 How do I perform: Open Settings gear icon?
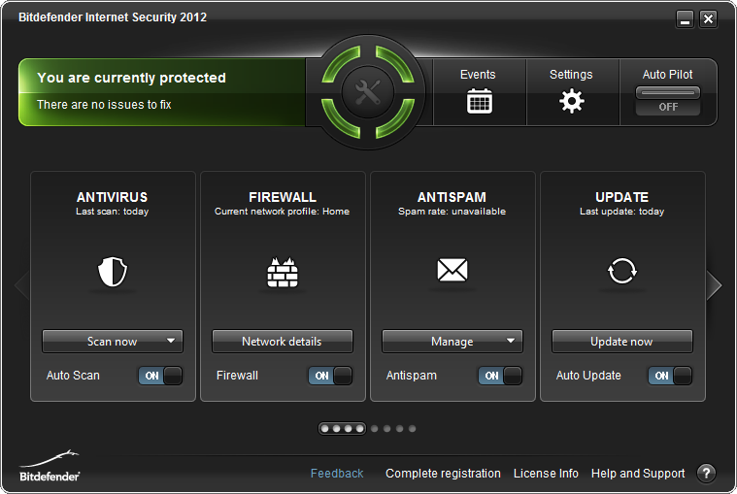click(571, 101)
